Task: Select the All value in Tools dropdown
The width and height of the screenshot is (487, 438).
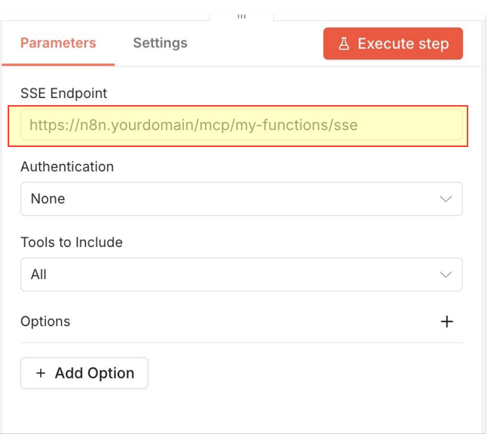Action: tap(38, 274)
